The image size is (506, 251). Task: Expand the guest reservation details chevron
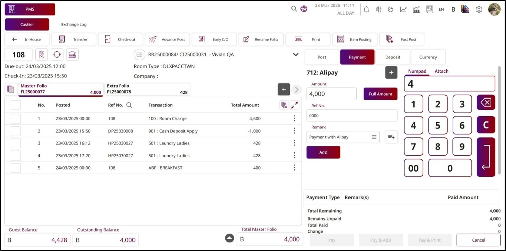pyautogui.click(x=296, y=55)
